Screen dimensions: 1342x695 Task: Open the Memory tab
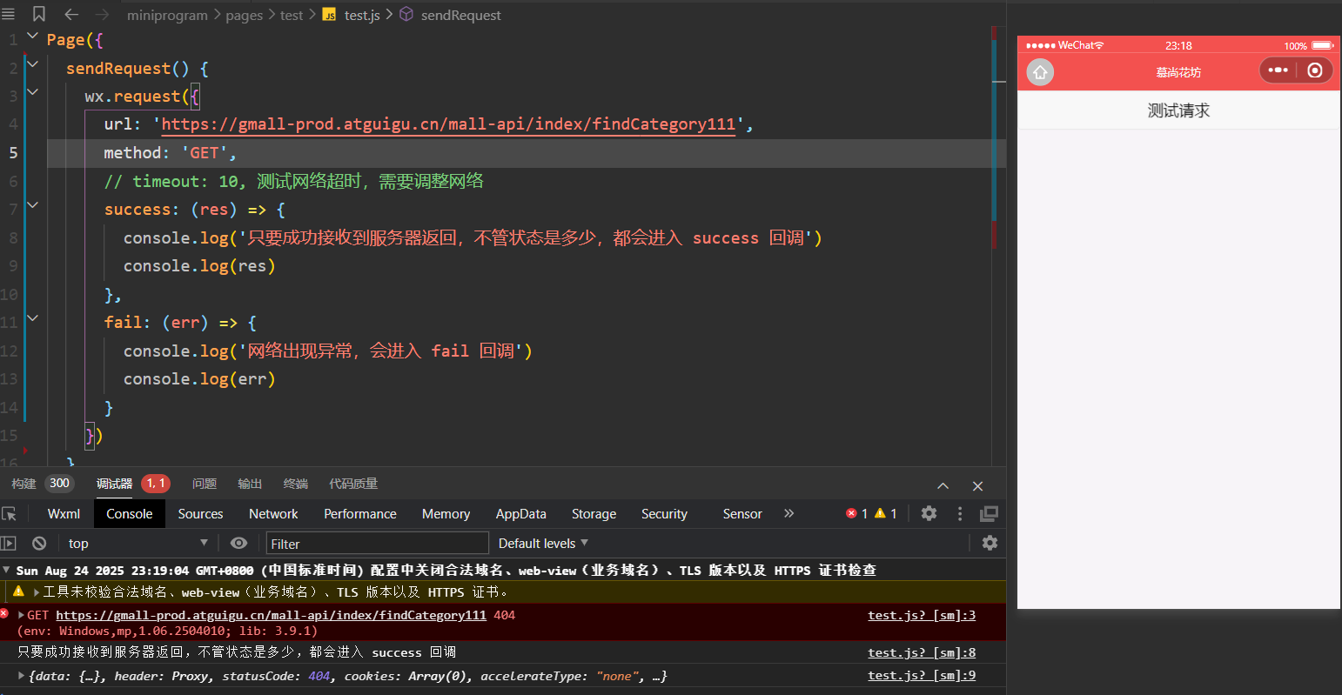tap(446, 514)
